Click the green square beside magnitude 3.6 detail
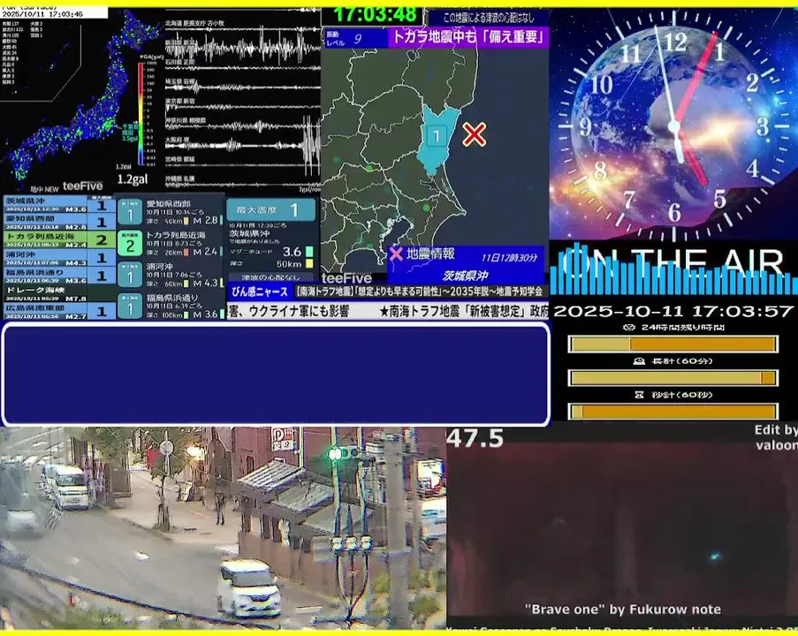This screenshot has width=798, height=636. (x=309, y=252)
